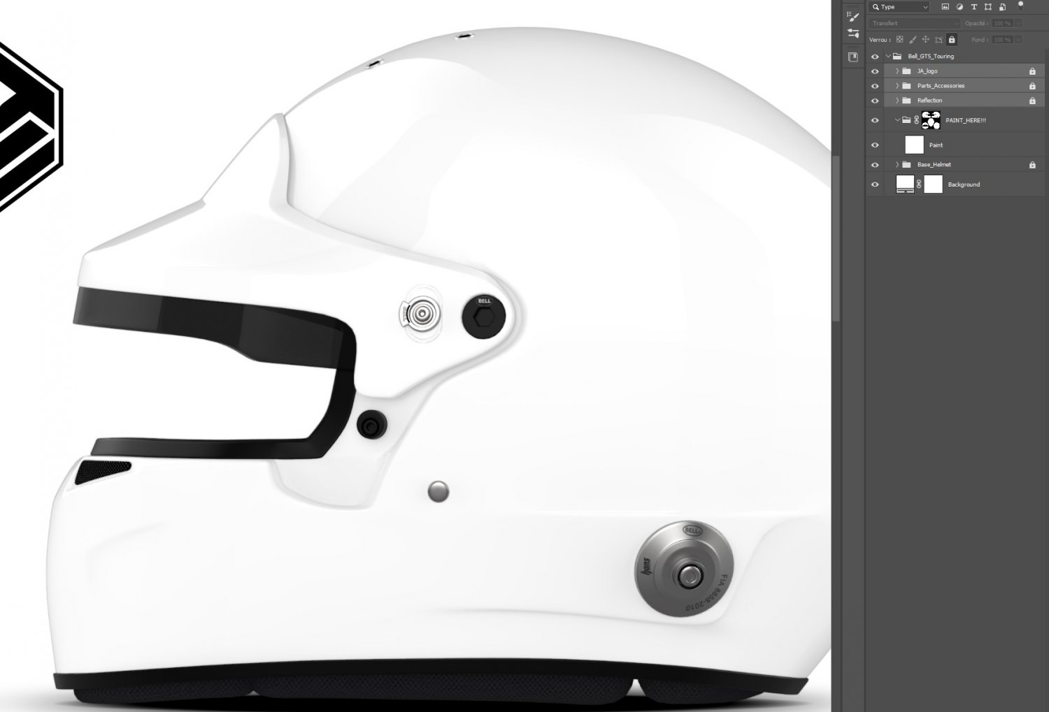Expand the Base_Helmet group

point(897,164)
